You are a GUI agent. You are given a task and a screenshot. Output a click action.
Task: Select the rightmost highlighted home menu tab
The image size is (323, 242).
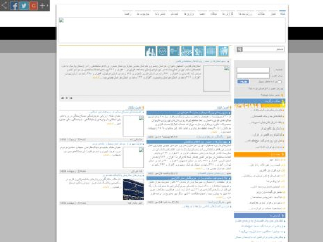[283, 12]
